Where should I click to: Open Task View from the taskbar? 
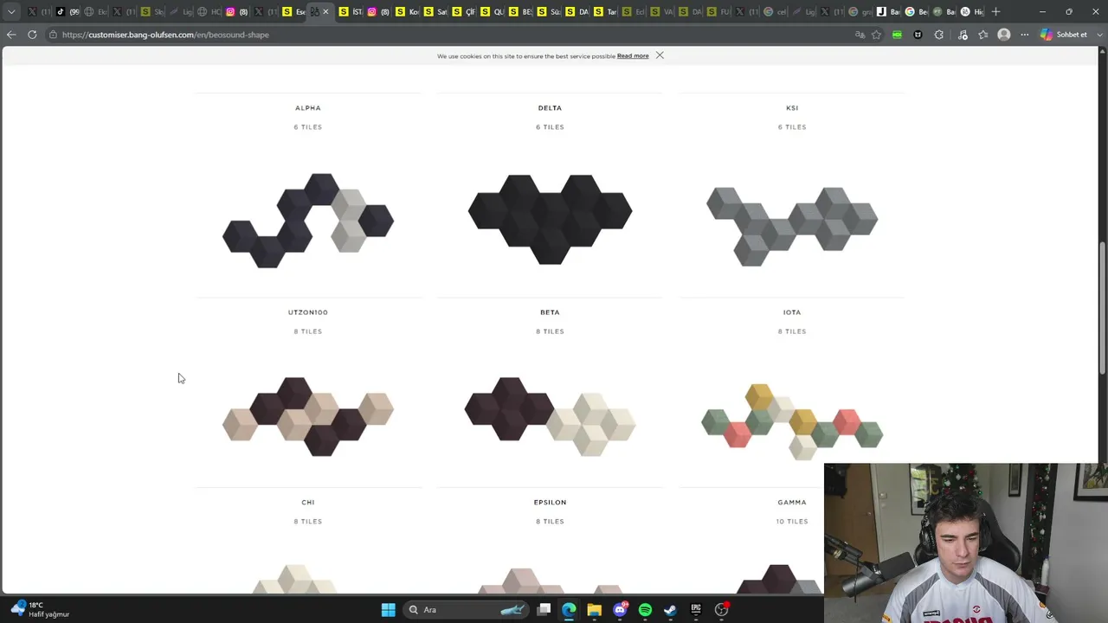click(544, 610)
